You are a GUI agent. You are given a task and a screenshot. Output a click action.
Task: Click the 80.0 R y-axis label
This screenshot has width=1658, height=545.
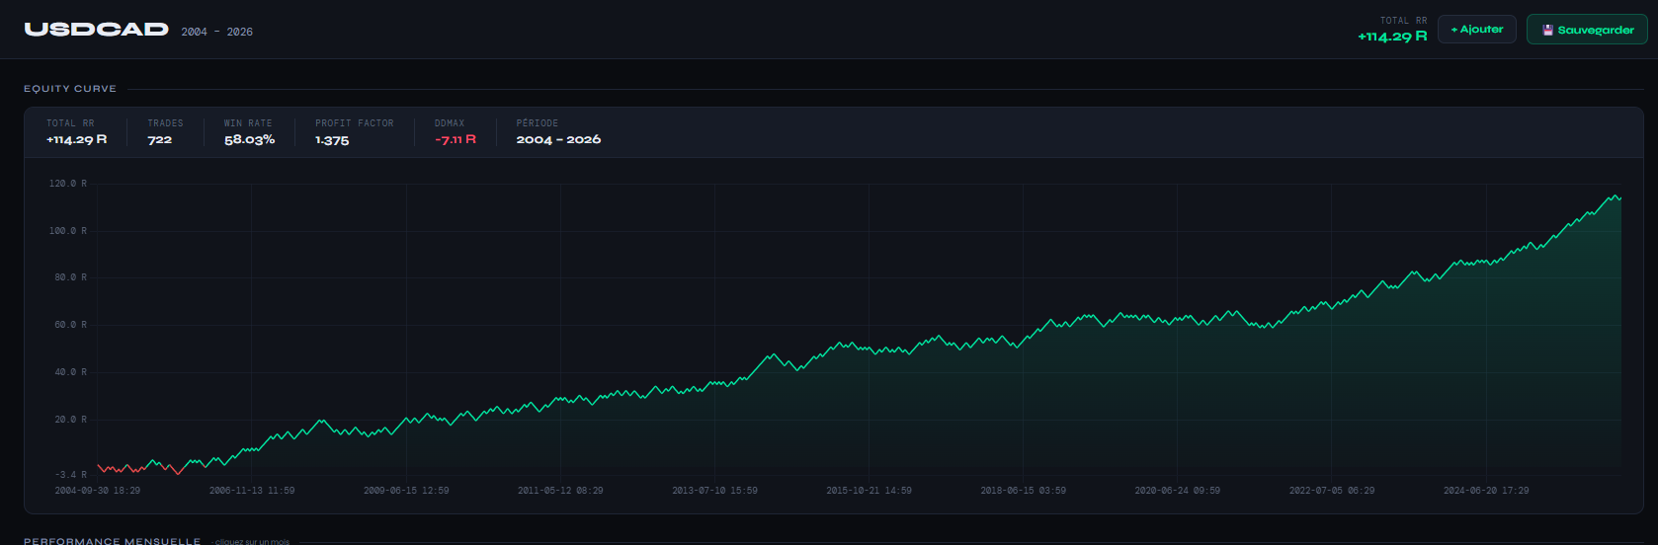click(70, 277)
